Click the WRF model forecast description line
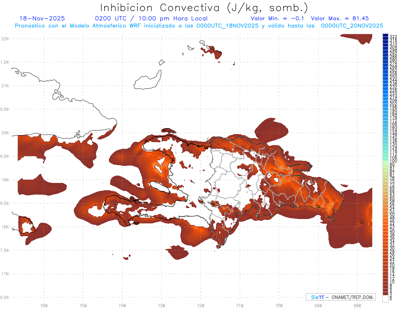 199,25
